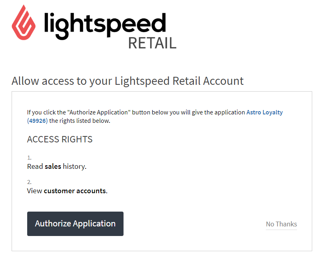The width and height of the screenshot is (323, 256).
Task: Click 'the rights listed below' text
Action: click(80, 121)
